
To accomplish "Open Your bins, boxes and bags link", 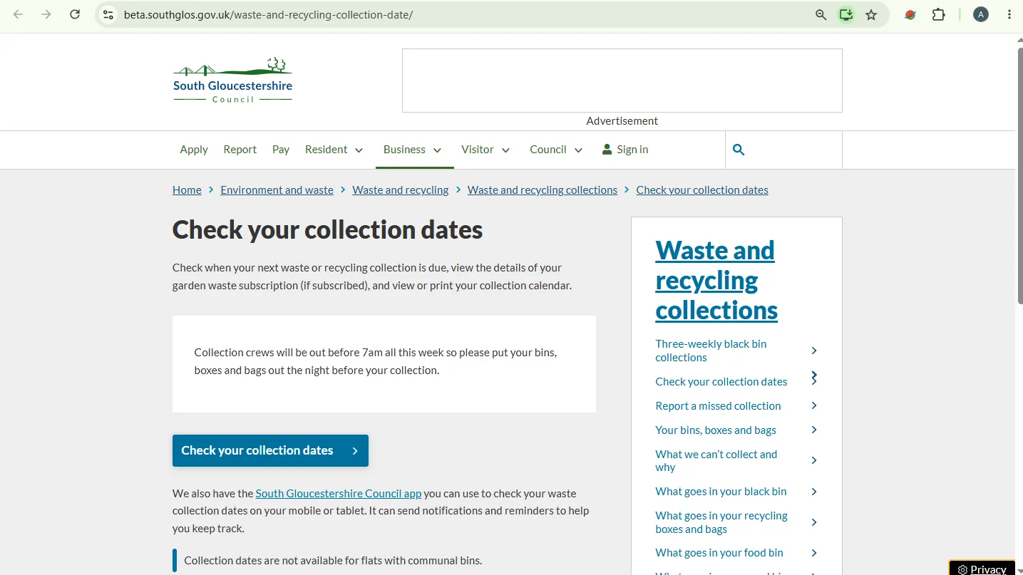I will click(716, 430).
